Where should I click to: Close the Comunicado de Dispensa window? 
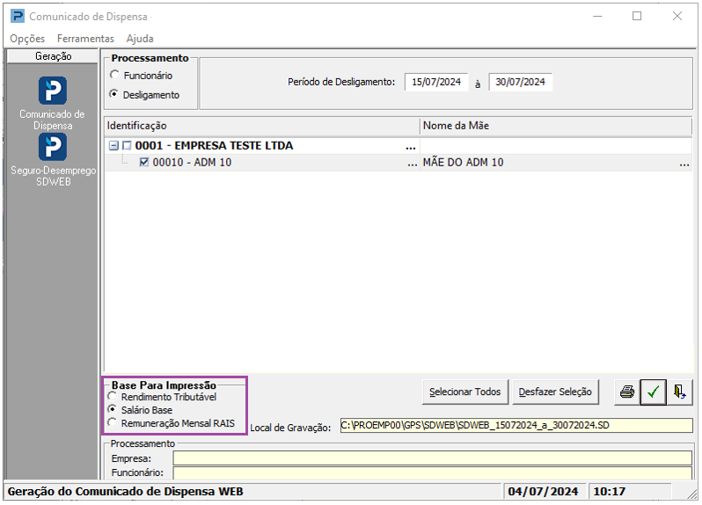coord(677,16)
